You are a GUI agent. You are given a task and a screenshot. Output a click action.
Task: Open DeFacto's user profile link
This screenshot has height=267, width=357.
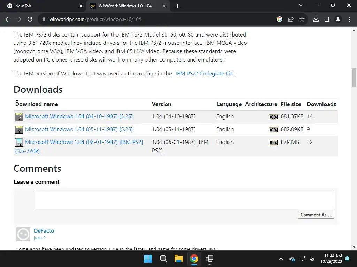(44, 231)
